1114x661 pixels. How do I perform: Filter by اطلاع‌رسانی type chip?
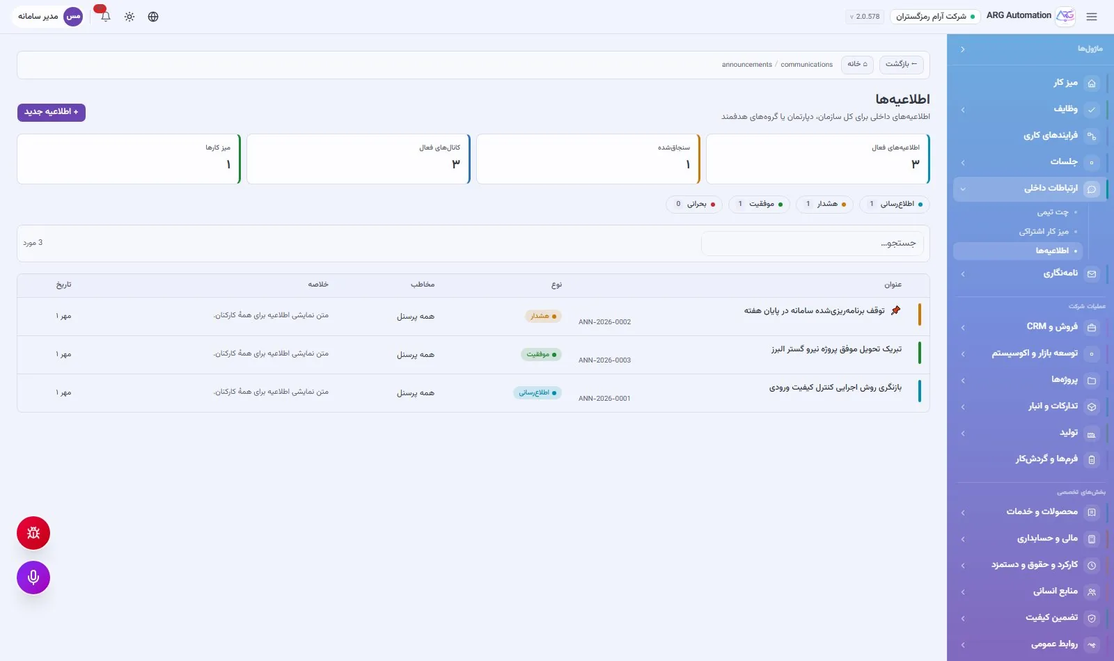pos(895,204)
